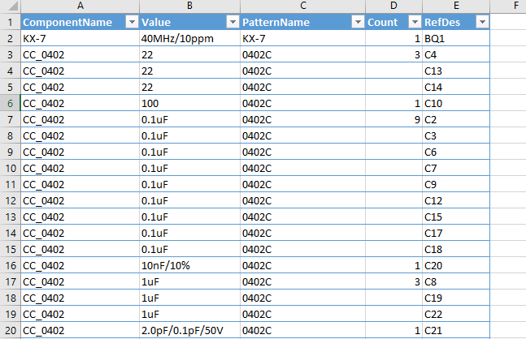Viewport: 526px width, 339px height.
Task: Select the 0402C cell in row 15
Action: pos(303,249)
